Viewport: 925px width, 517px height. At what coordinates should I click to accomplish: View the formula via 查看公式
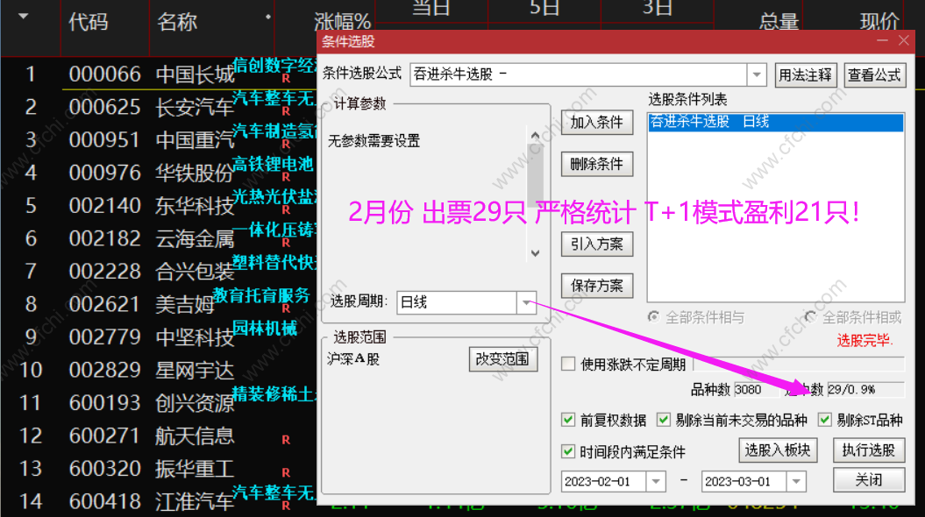point(874,74)
